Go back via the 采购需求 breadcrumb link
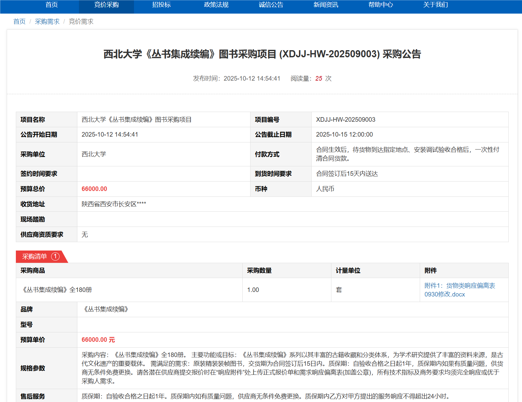The image size is (522, 402). coord(47,22)
